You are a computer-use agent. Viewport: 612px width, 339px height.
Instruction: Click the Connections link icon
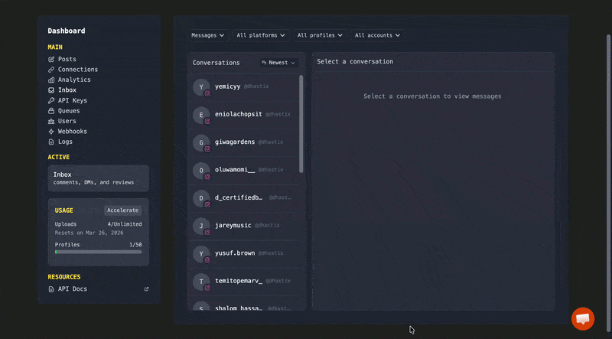click(x=51, y=70)
